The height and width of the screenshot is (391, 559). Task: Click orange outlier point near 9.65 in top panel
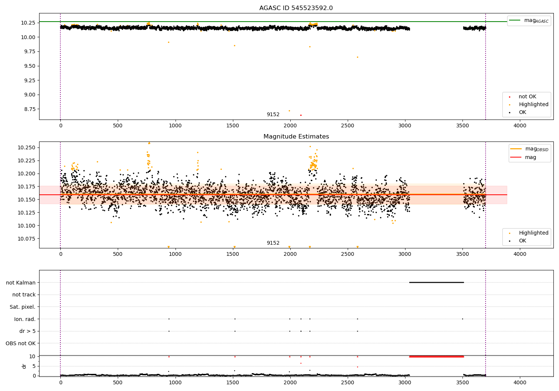coord(357,57)
